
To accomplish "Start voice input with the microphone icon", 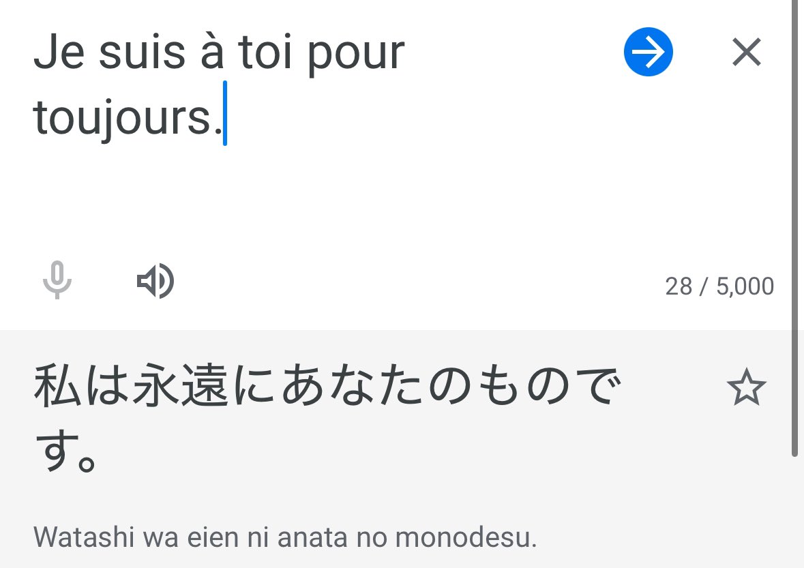I will point(57,280).
